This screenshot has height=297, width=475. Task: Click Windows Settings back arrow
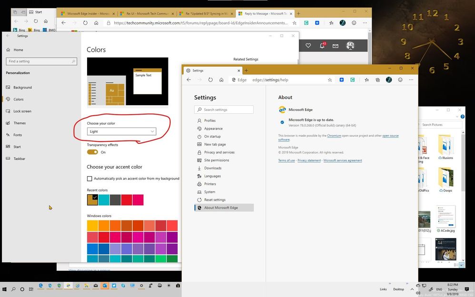(x=8, y=36)
